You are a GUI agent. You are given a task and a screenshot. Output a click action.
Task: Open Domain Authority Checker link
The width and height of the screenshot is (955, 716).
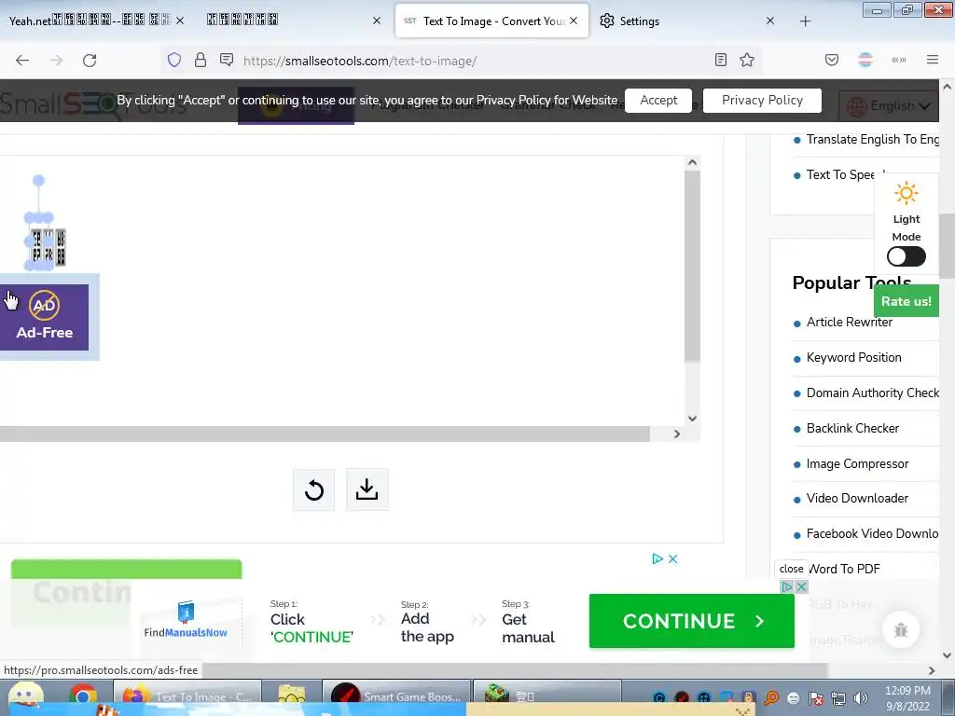tap(872, 392)
